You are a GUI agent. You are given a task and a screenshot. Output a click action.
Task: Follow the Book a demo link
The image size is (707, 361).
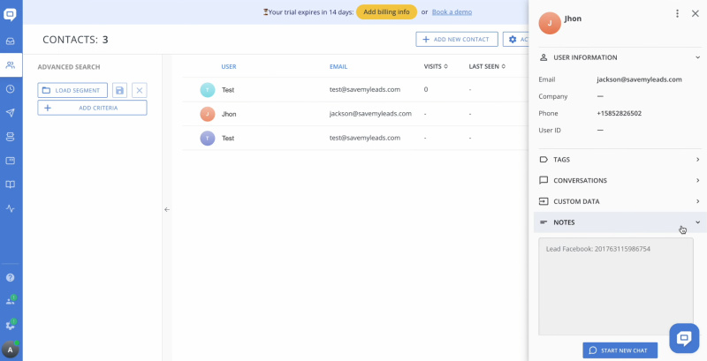[x=452, y=12]
